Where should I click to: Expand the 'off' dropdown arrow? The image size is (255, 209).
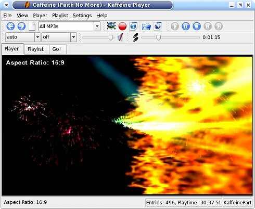73,37
